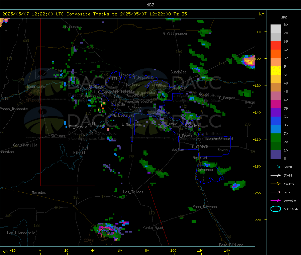Pick the magenta 42–39 dBZ swatch
This screenshot has width=301, height=255.
(x=276, y=104)
